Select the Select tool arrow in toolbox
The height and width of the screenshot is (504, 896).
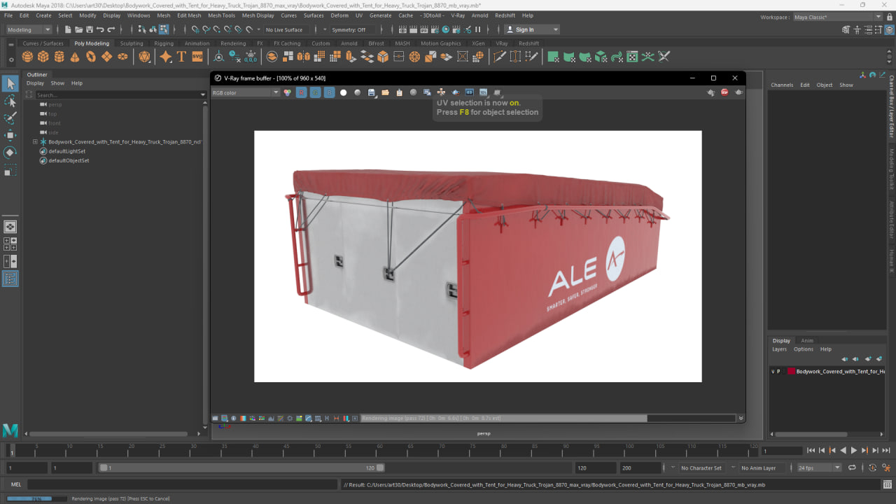click(x=10, y=84)
